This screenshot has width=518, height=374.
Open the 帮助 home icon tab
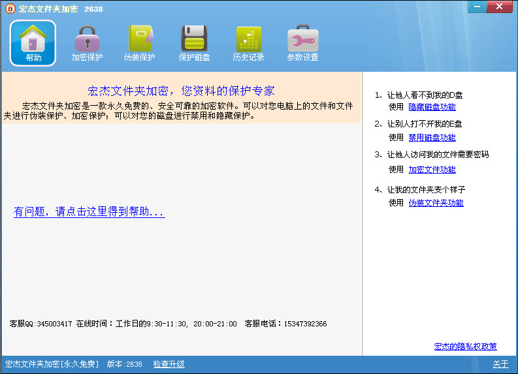point(33,43)
